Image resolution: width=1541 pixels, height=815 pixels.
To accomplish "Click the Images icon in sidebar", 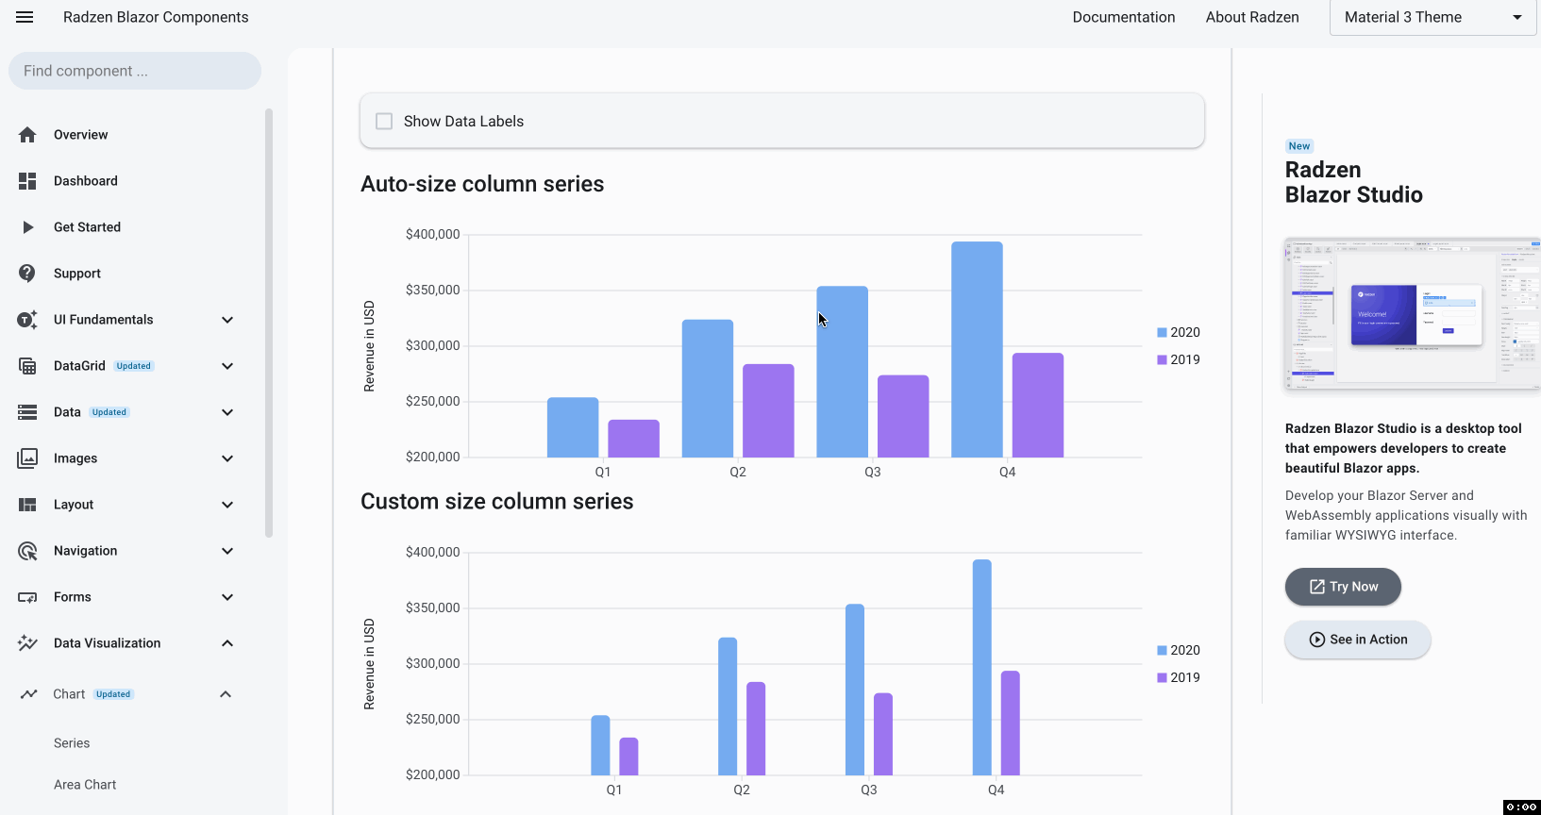I will [27, 458].
